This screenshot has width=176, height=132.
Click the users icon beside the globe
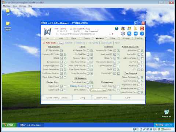tap(123, 29)
